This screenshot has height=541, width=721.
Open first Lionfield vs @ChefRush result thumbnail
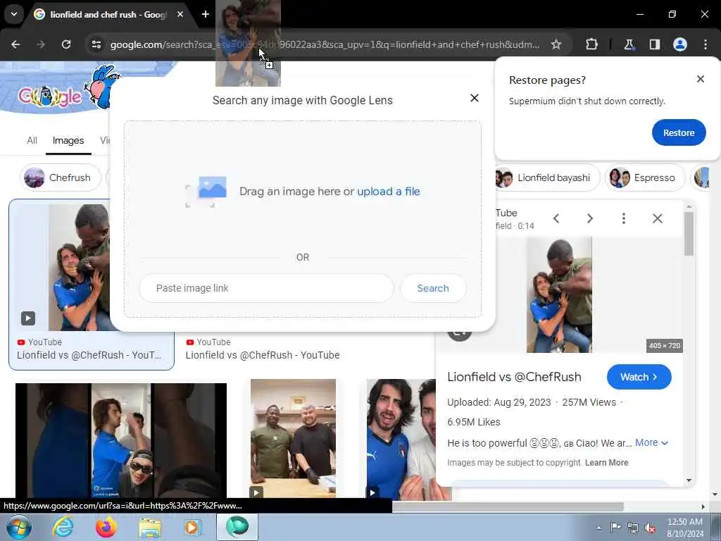point(79,267)
